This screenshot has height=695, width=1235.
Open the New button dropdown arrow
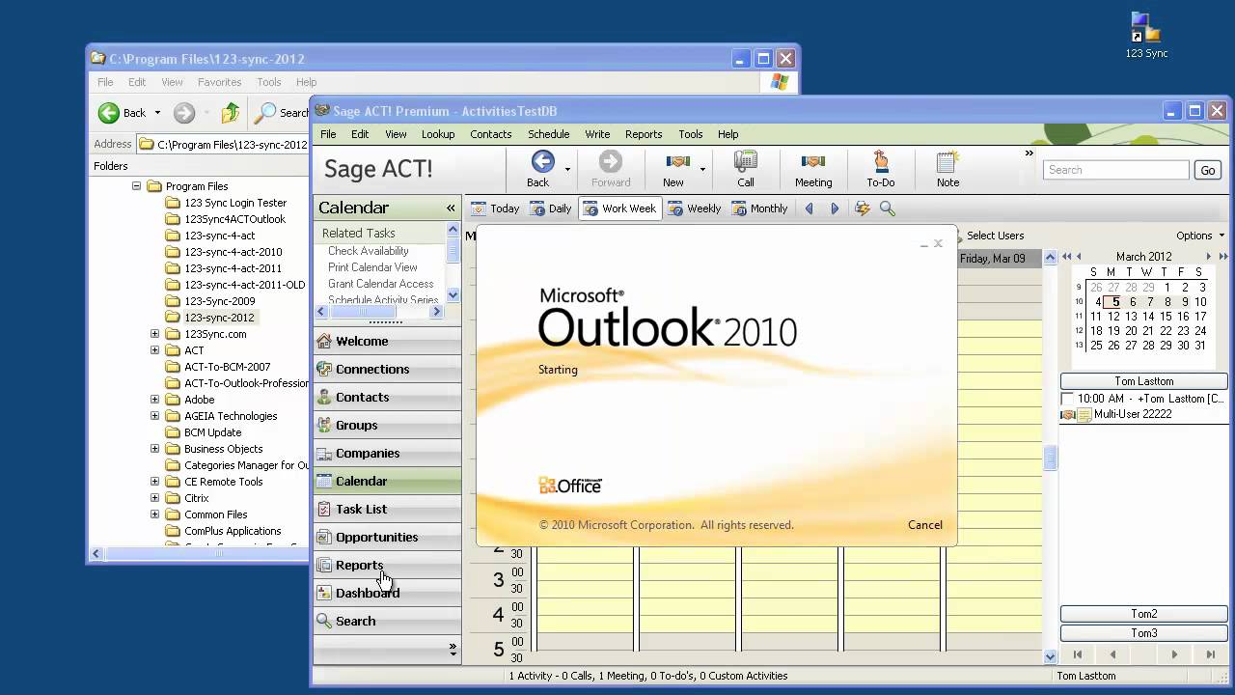click(702, 170)
